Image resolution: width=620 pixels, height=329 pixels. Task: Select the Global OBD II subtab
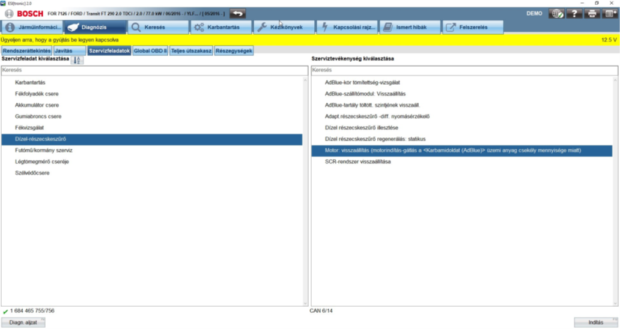click(x=150, y=51)
